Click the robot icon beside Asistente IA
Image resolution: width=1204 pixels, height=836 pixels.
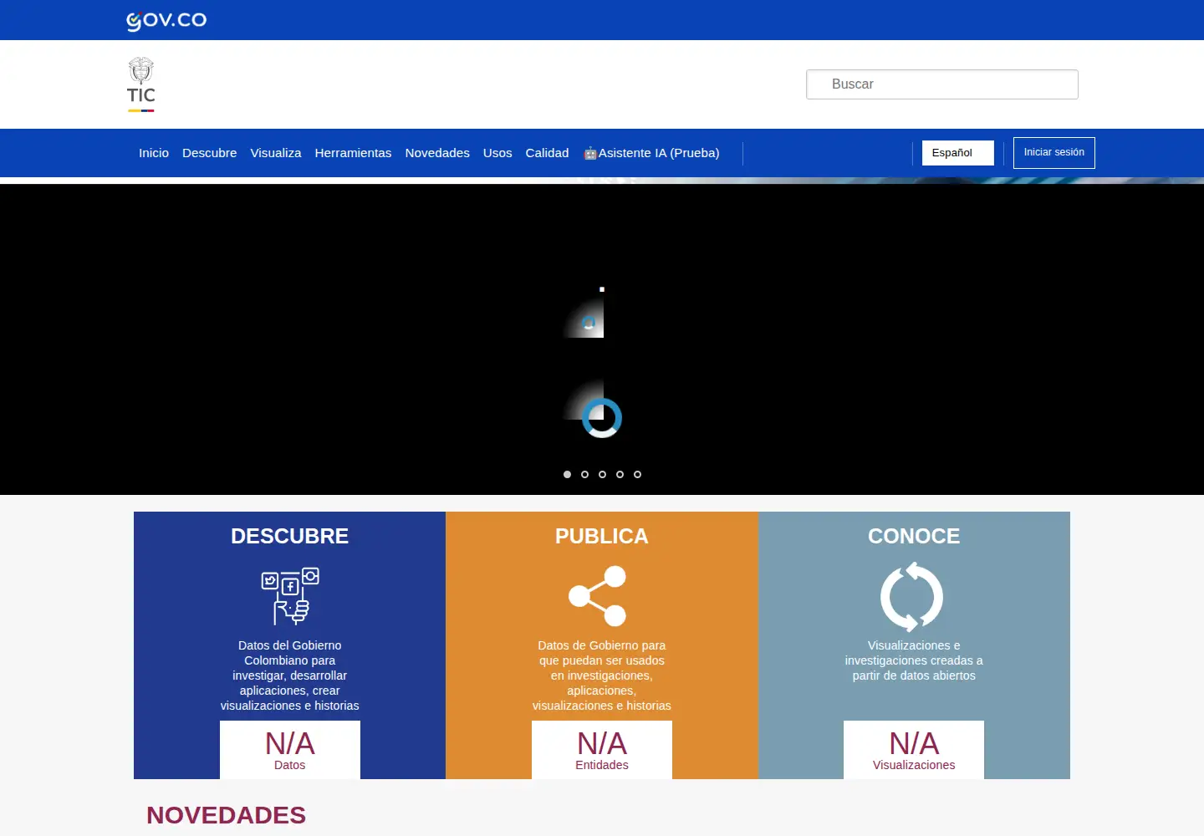point(590,153)
